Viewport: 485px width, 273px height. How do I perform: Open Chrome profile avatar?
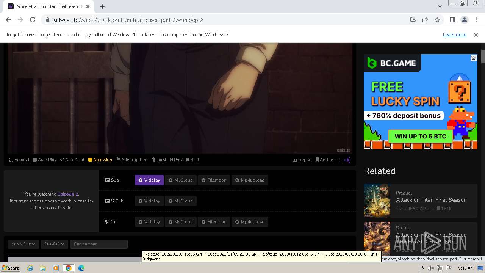point(464,20)
